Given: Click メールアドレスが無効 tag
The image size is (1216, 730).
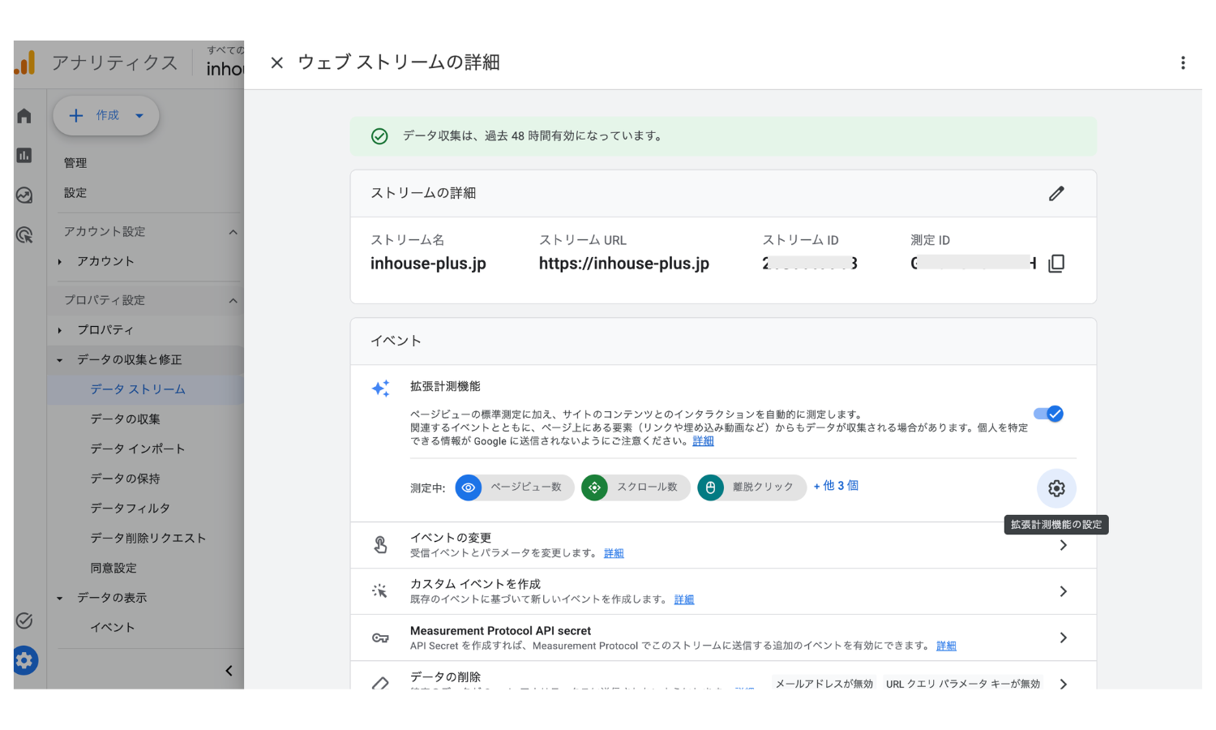Looking at the screenshot, I should pos(824,684).
